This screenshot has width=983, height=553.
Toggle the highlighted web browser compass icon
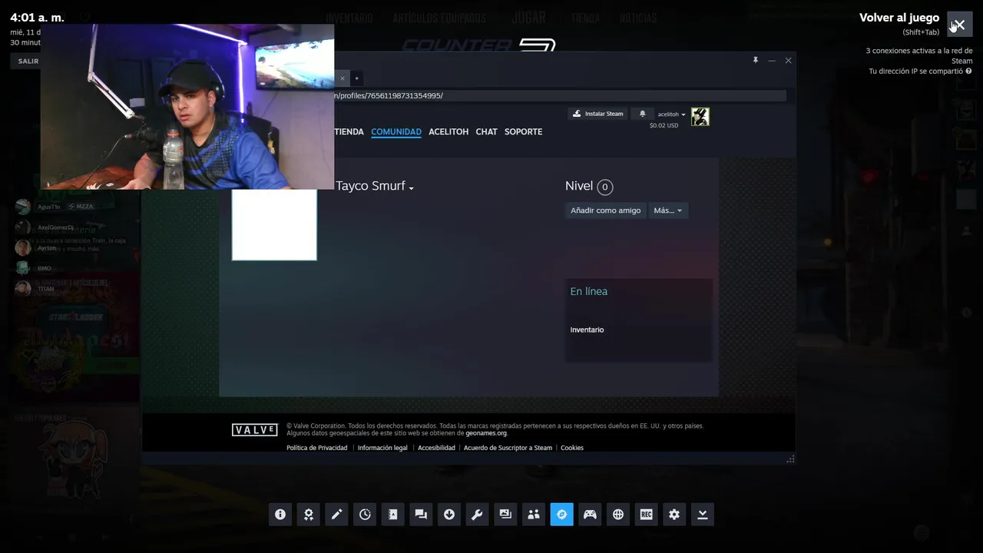pyautogui.click(x=561, y=515)
